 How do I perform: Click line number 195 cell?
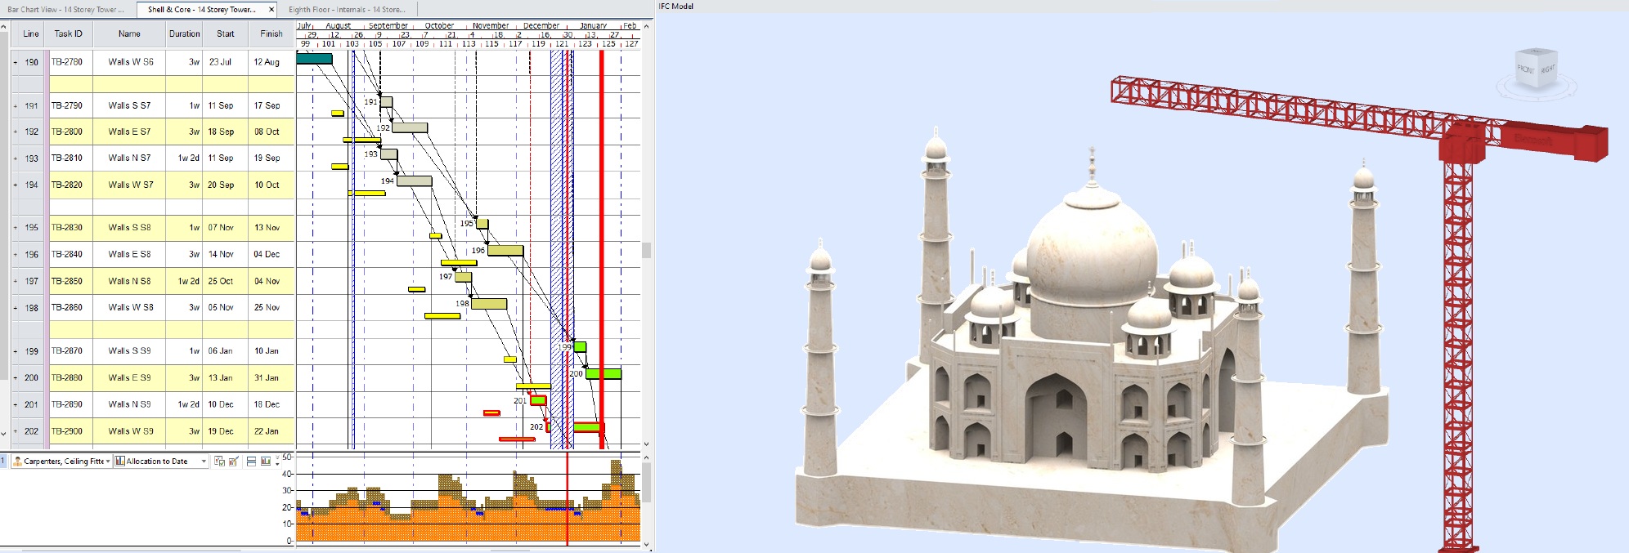(31, 228)
